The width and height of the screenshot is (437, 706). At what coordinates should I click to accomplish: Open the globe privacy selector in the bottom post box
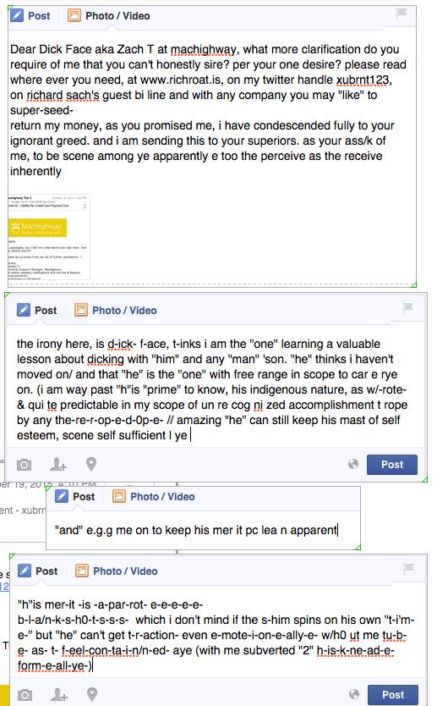[354, 695]
